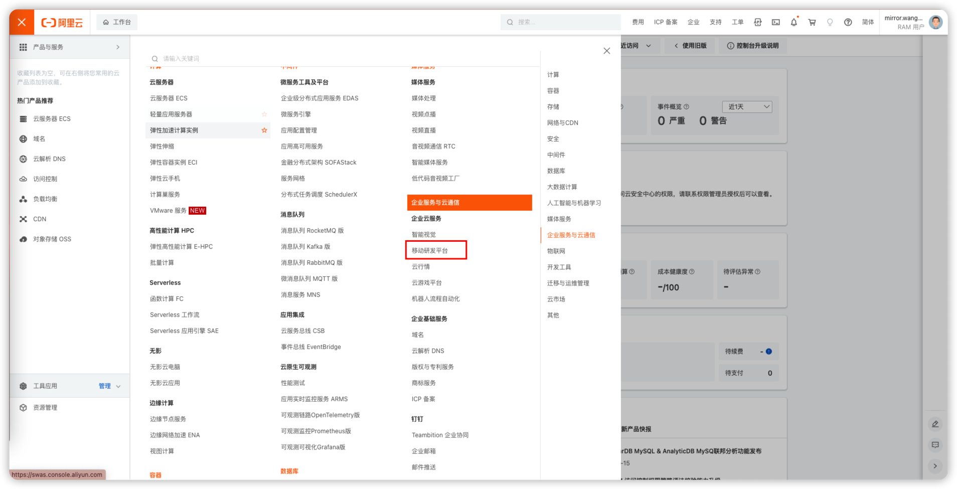Click the API tool icon next to 工单
This screenshot has width=957, height=489.
click(757, 22)
